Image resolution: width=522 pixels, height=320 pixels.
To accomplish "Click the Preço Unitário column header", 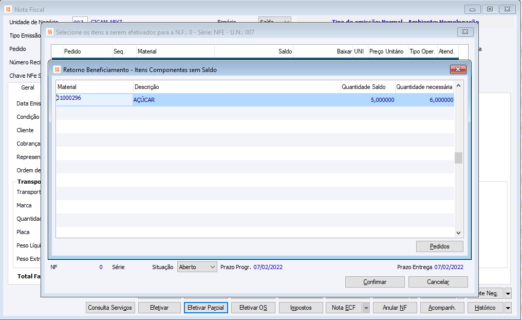I will (x=388, y=51).
